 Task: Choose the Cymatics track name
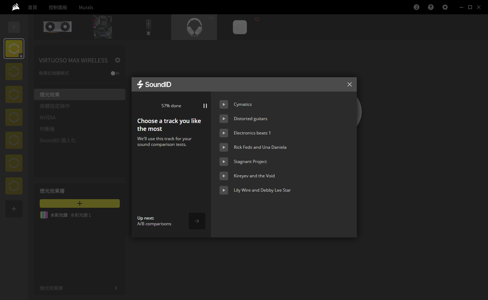coord(243,104)
